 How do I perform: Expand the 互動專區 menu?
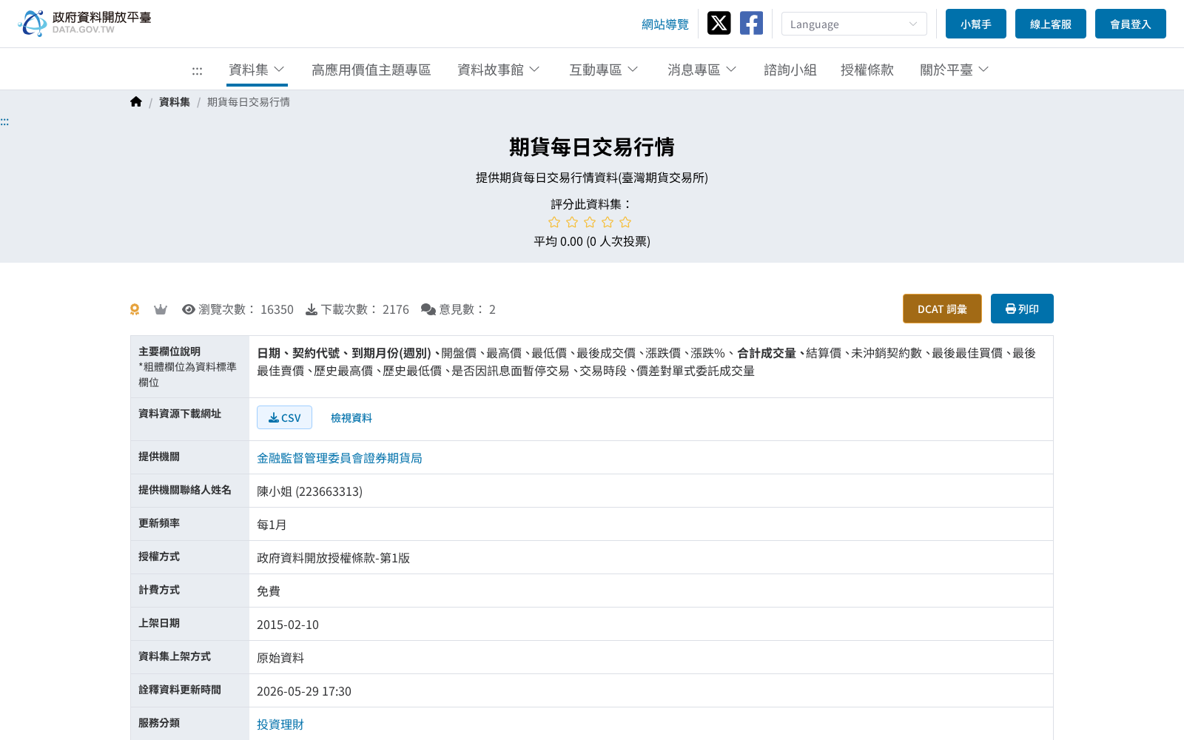pos(604,70)
